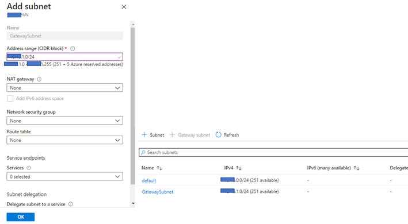Close the Add subnet panel
Screen dimensions: 408x224
pos(124,7)
